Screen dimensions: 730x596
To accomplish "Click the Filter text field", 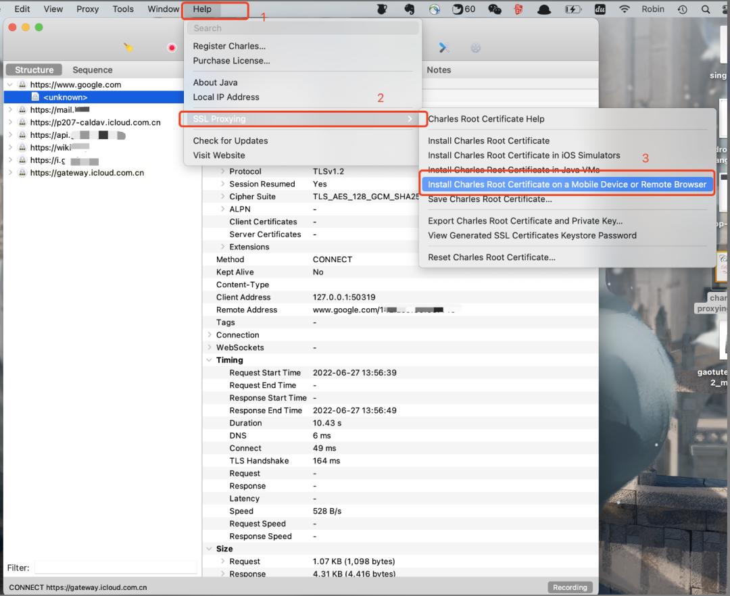I will pyautogui.click(x=116, y=568).
